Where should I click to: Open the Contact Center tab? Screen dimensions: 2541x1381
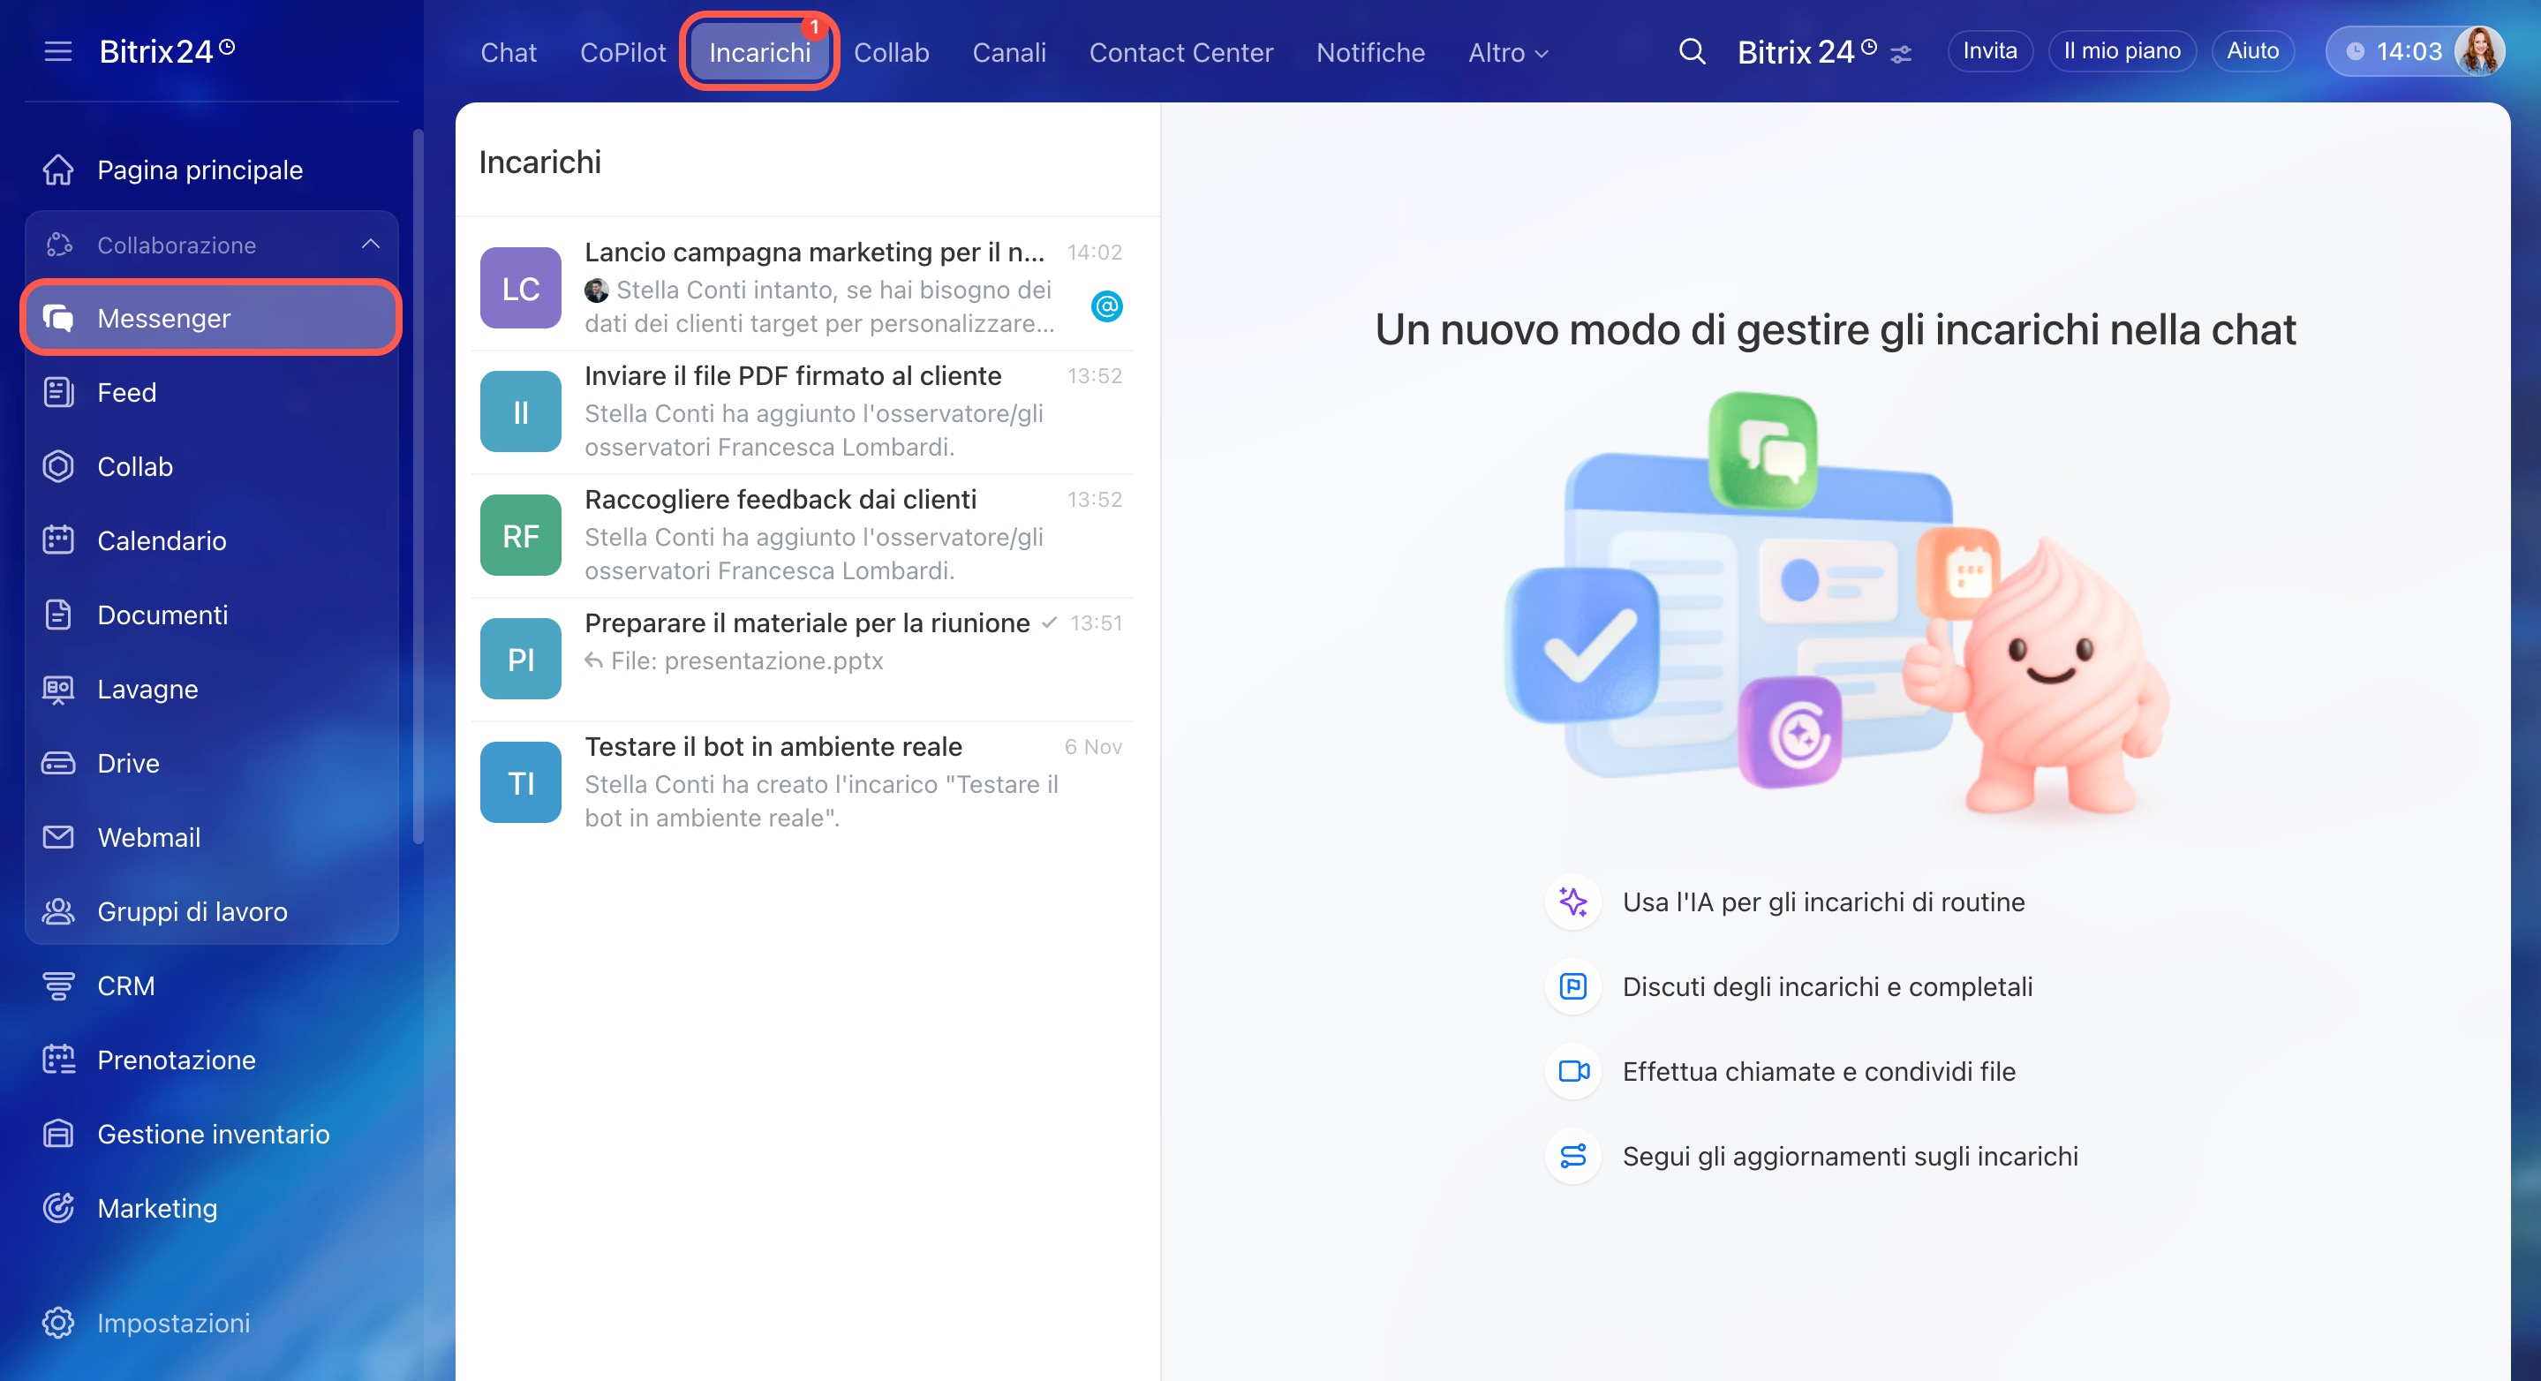(1180, 53)
